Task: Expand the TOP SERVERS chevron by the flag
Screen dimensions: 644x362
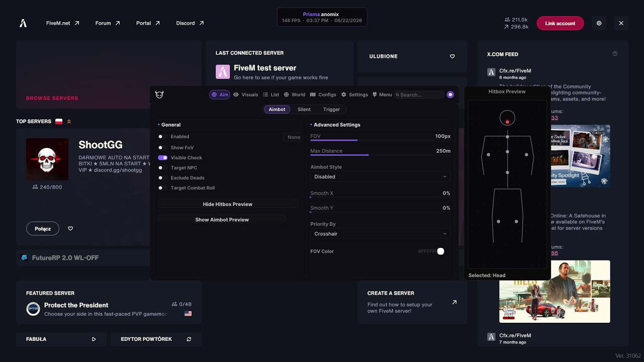Action: pyautogui.click(x=69, y=121)
